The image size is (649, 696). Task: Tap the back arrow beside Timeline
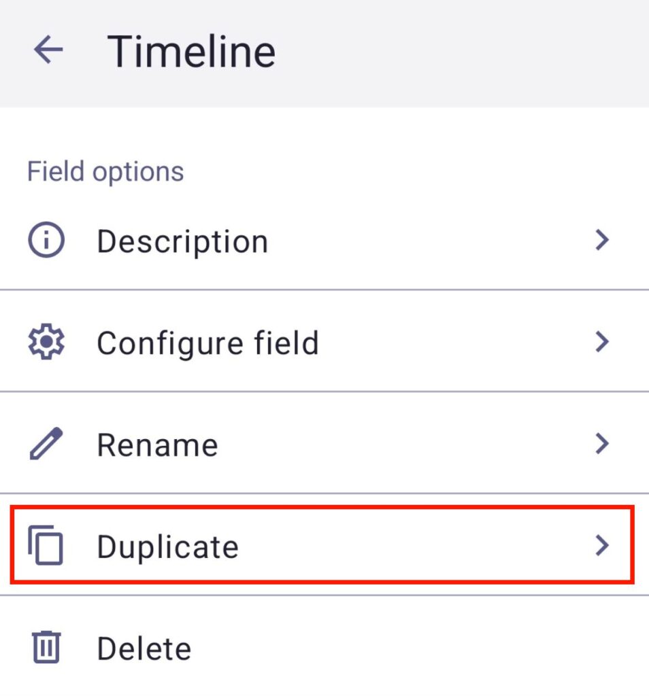click(48, 50)
